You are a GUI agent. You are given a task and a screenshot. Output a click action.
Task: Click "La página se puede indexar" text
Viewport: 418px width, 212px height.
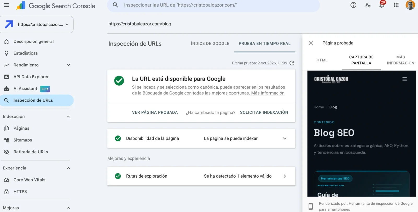[x=231, y=138]
